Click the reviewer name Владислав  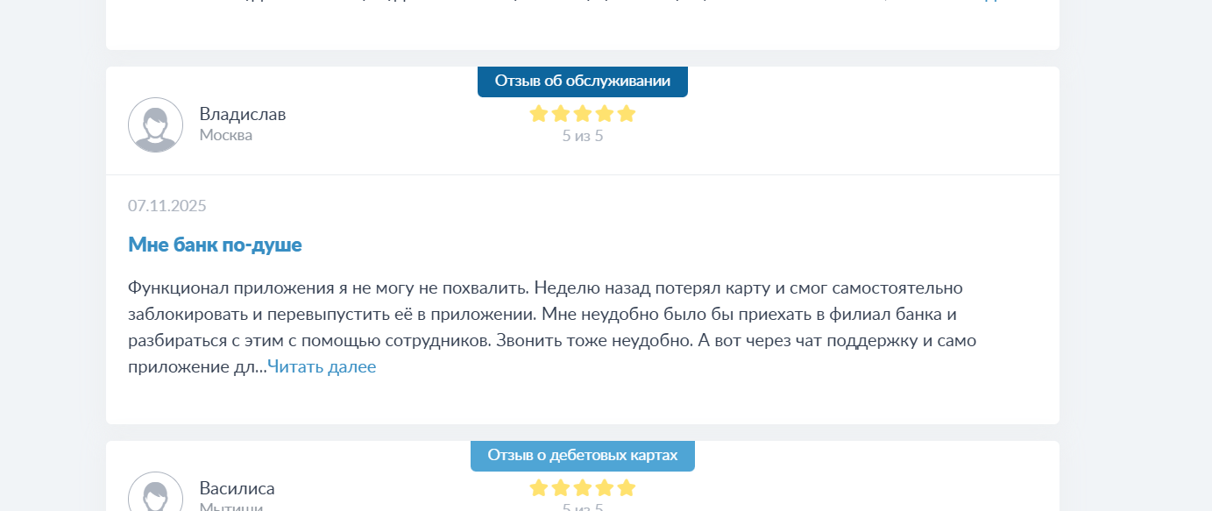(243, 114)
